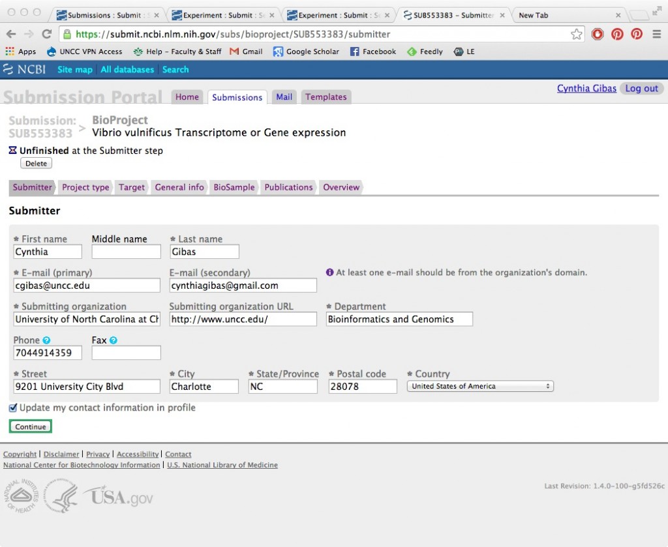Open the Facebook bookmark
668x547 pixels.
click(x=373, y=52)
